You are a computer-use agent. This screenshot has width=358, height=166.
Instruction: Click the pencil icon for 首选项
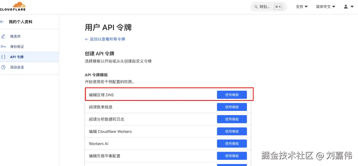3,36
